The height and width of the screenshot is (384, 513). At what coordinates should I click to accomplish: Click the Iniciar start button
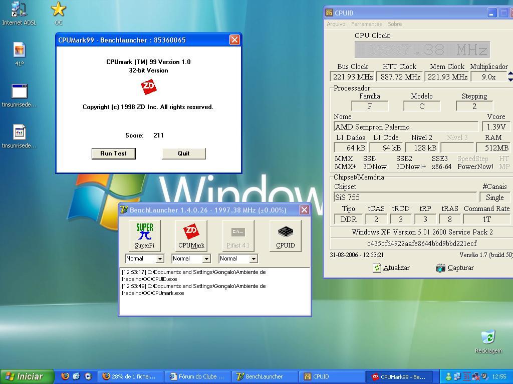(27, 376)
